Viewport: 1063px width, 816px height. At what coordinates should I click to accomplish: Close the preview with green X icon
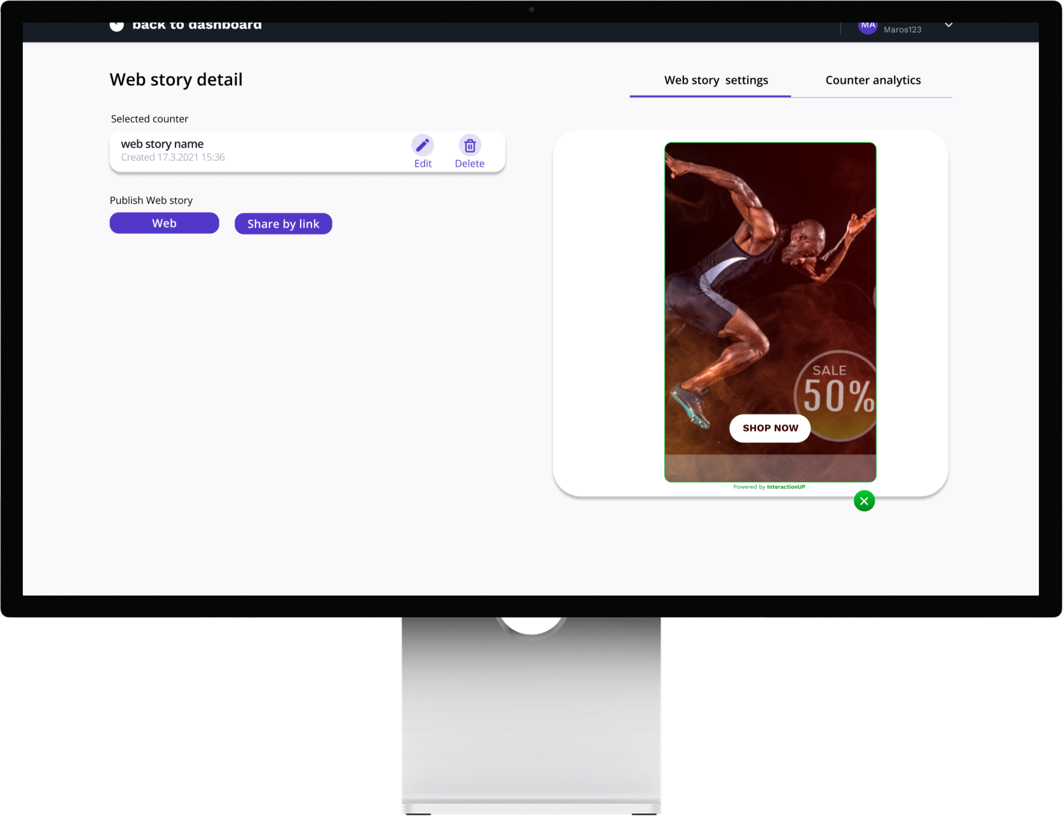[864, 501]
